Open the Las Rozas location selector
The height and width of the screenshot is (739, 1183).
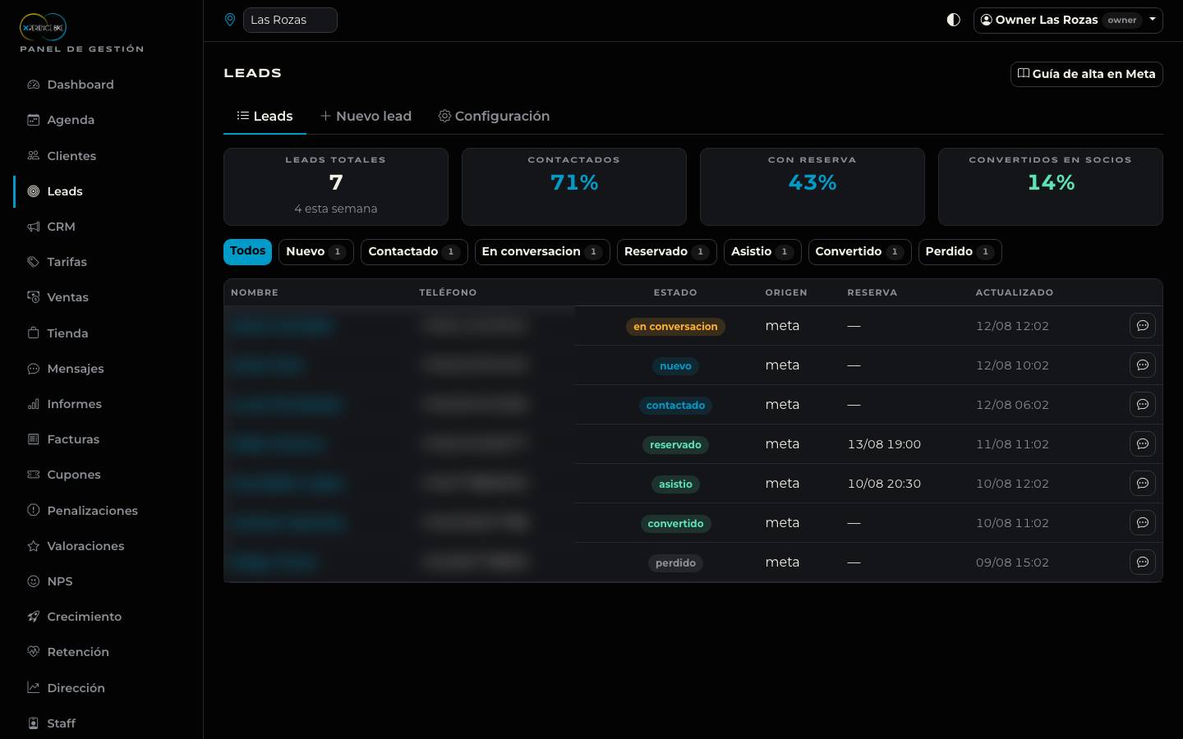[290, 20]
